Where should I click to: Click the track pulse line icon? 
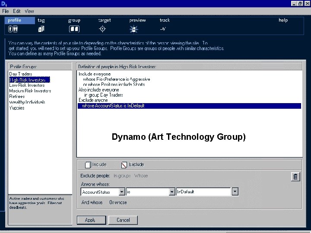click(x=163, y=29)
